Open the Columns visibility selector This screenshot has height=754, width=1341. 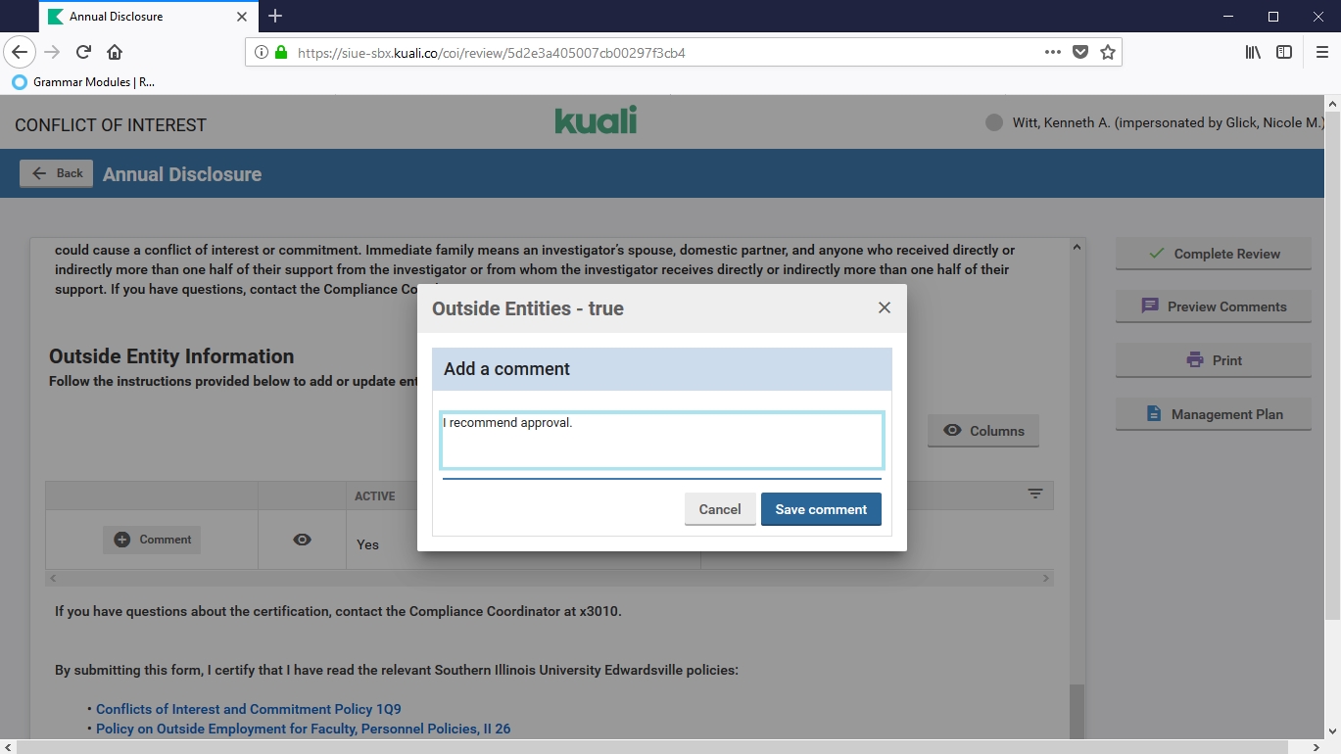tap(982, 431)
